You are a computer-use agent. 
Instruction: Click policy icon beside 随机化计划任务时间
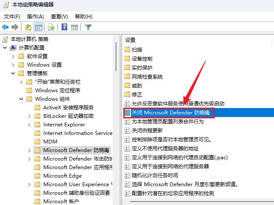(x=127, y=176)
